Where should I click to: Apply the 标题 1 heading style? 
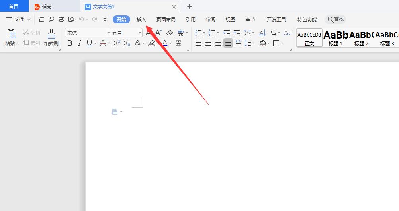pos(335,38)
